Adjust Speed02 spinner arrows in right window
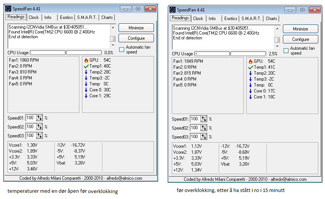 tap(204, 128)
